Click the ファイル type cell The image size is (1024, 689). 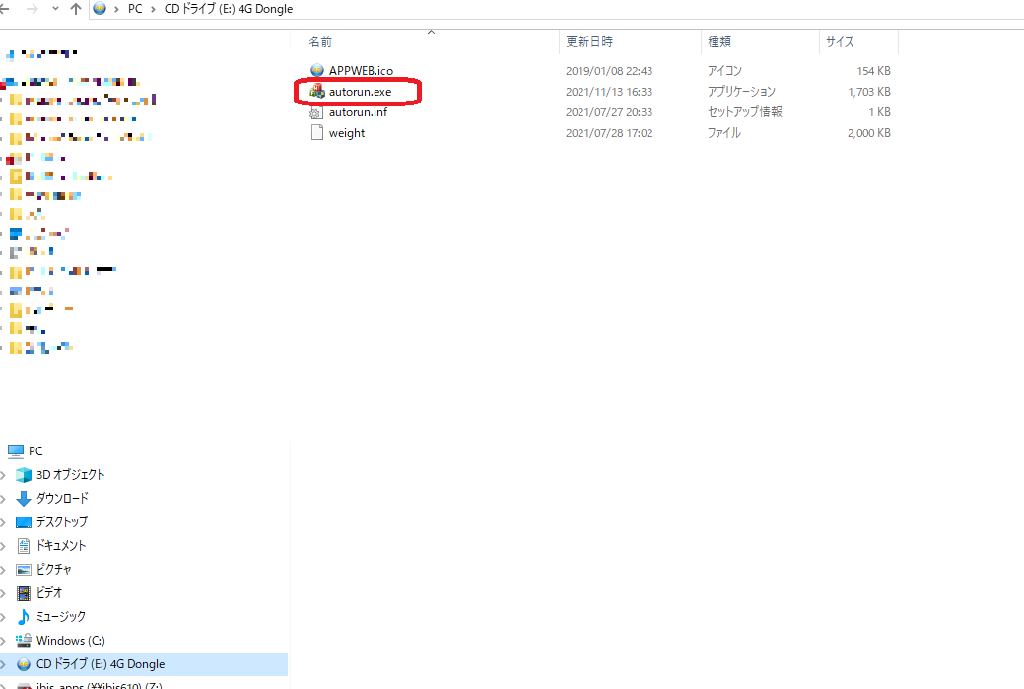723,133
